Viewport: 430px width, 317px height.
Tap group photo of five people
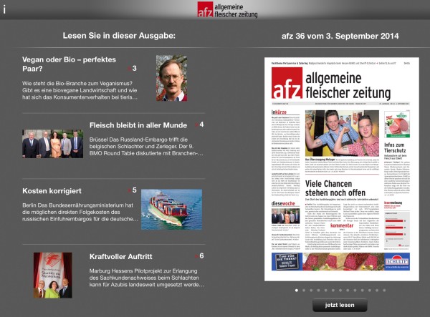pyautogui.click(x=52, y=144)
